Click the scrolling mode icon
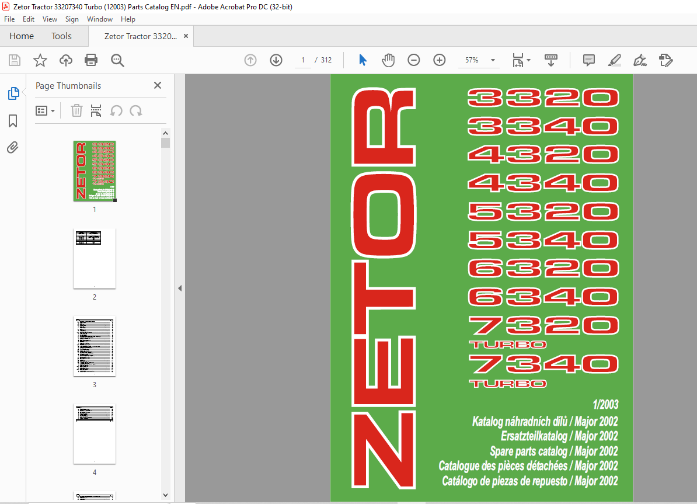 click(x=550, y=60)
